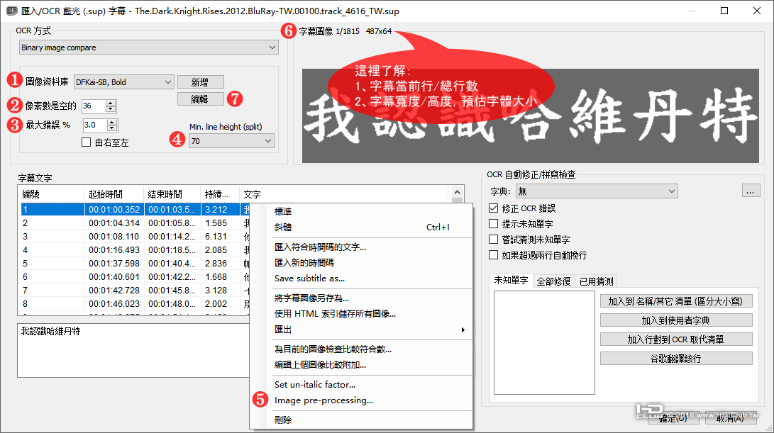Click the 新增 button to add image database
774x433 pixels.
coord(200,81)
